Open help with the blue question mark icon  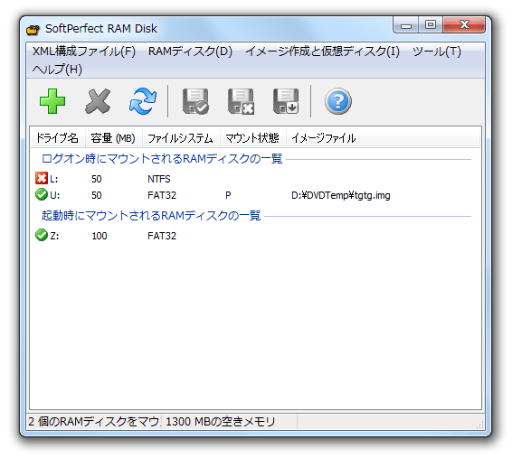tap(338, 101)
